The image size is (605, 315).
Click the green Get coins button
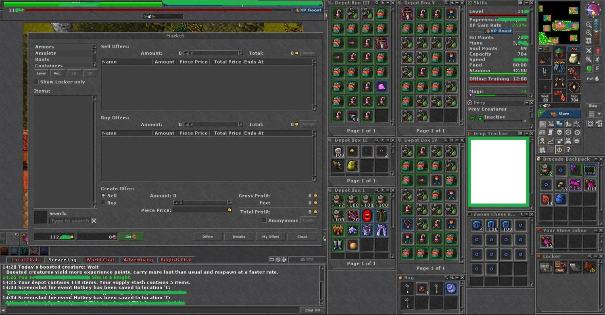coord(131,237)
